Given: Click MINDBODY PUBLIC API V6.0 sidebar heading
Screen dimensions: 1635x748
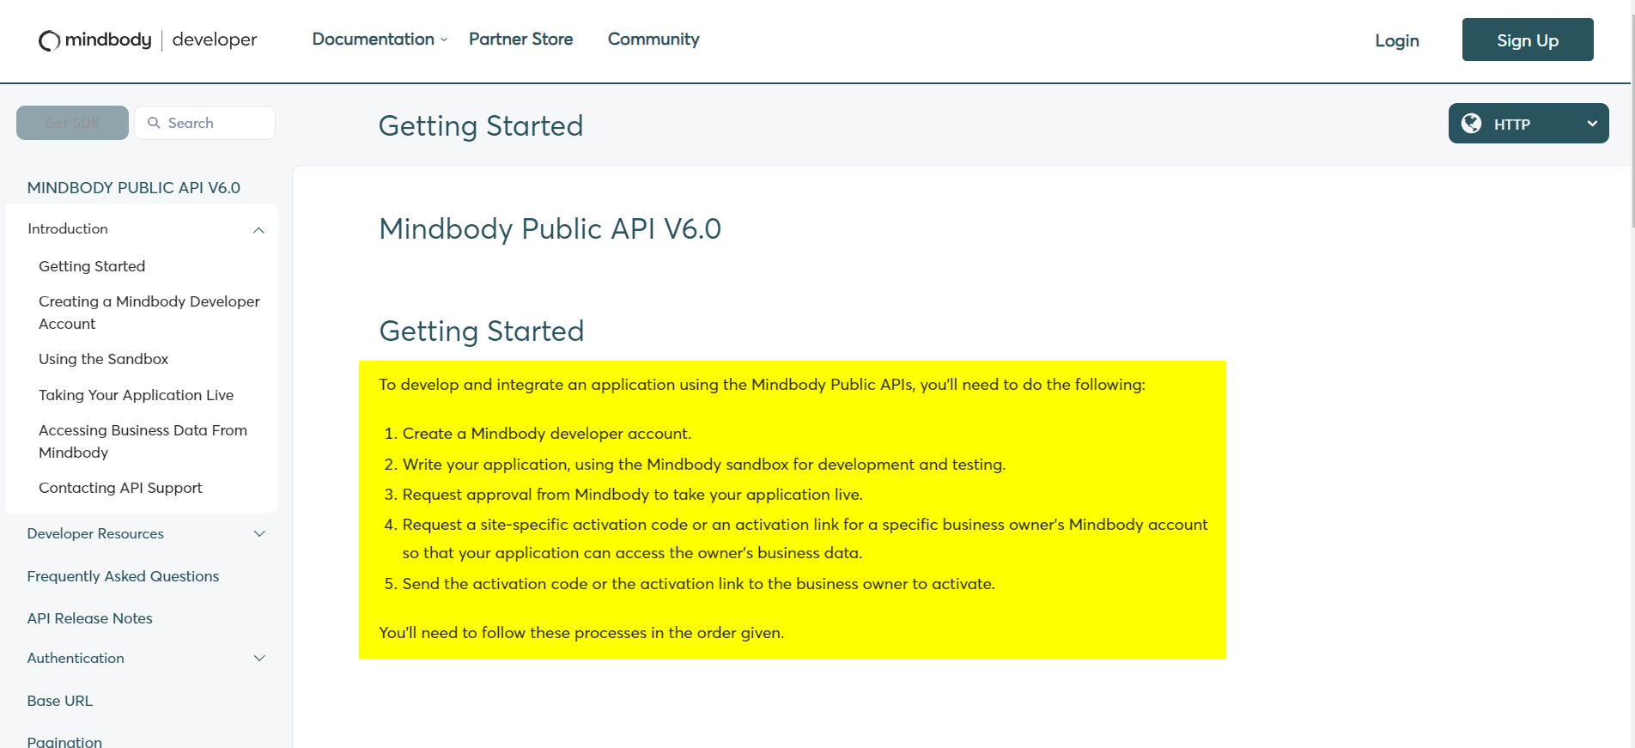Looking at the screenshot, I should click(133, 187).
